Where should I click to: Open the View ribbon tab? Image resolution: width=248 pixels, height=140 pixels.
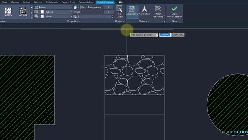[x=4, y=2]
